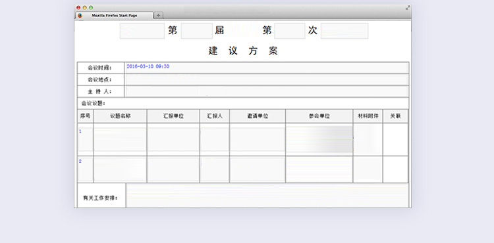Click the 会议时间 label
This screenshot has height=243, width=494.
tap(99, 68)
